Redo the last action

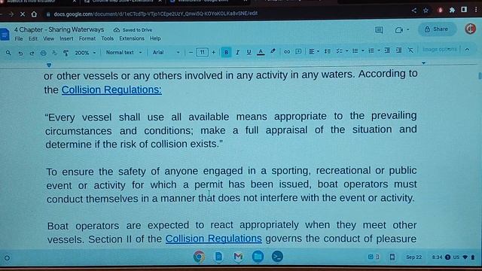32,53
